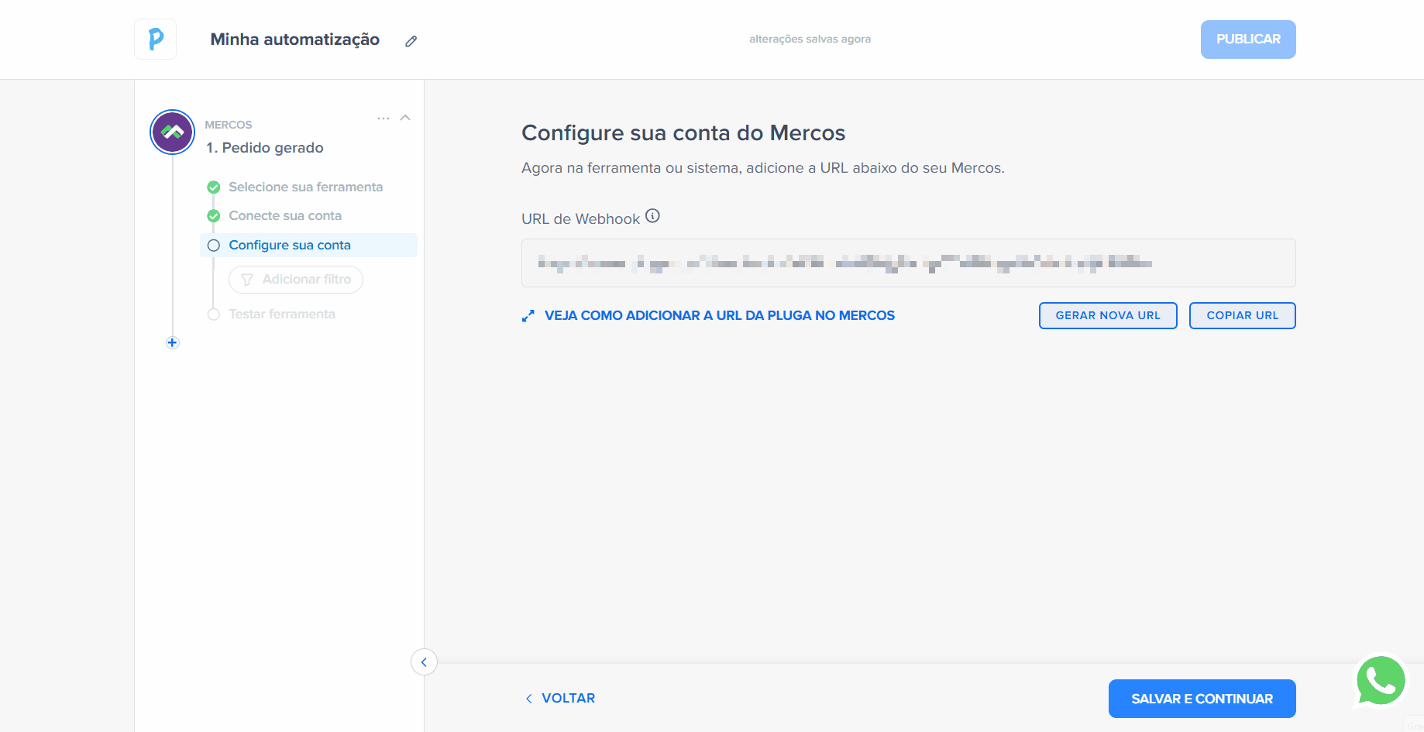The width and height of the screenshot is (1424, 732).
Task: Click the 'Configure sua conta do Mercos' heading
Action: 683,133
